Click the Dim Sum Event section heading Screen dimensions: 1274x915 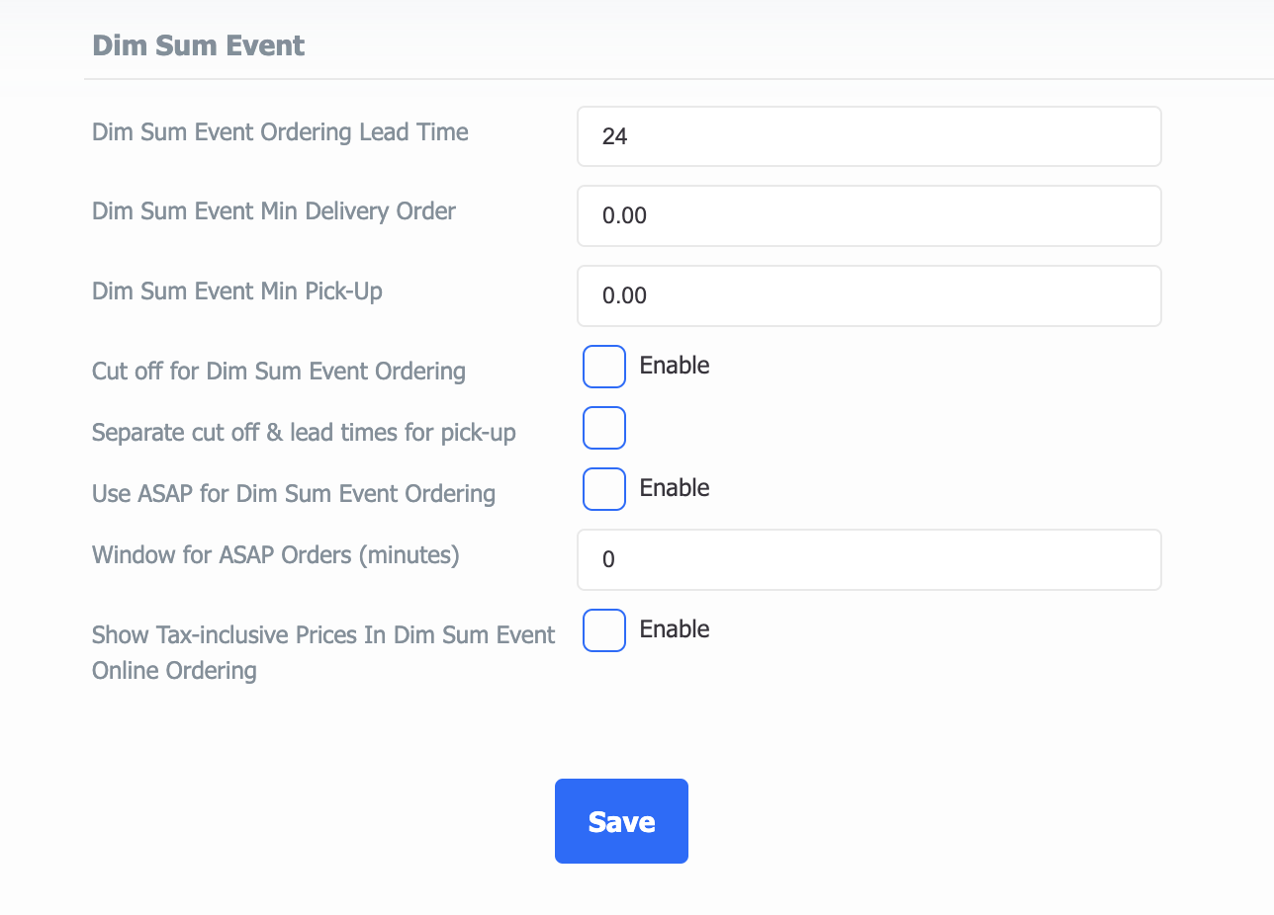click(x=198, y=45)
